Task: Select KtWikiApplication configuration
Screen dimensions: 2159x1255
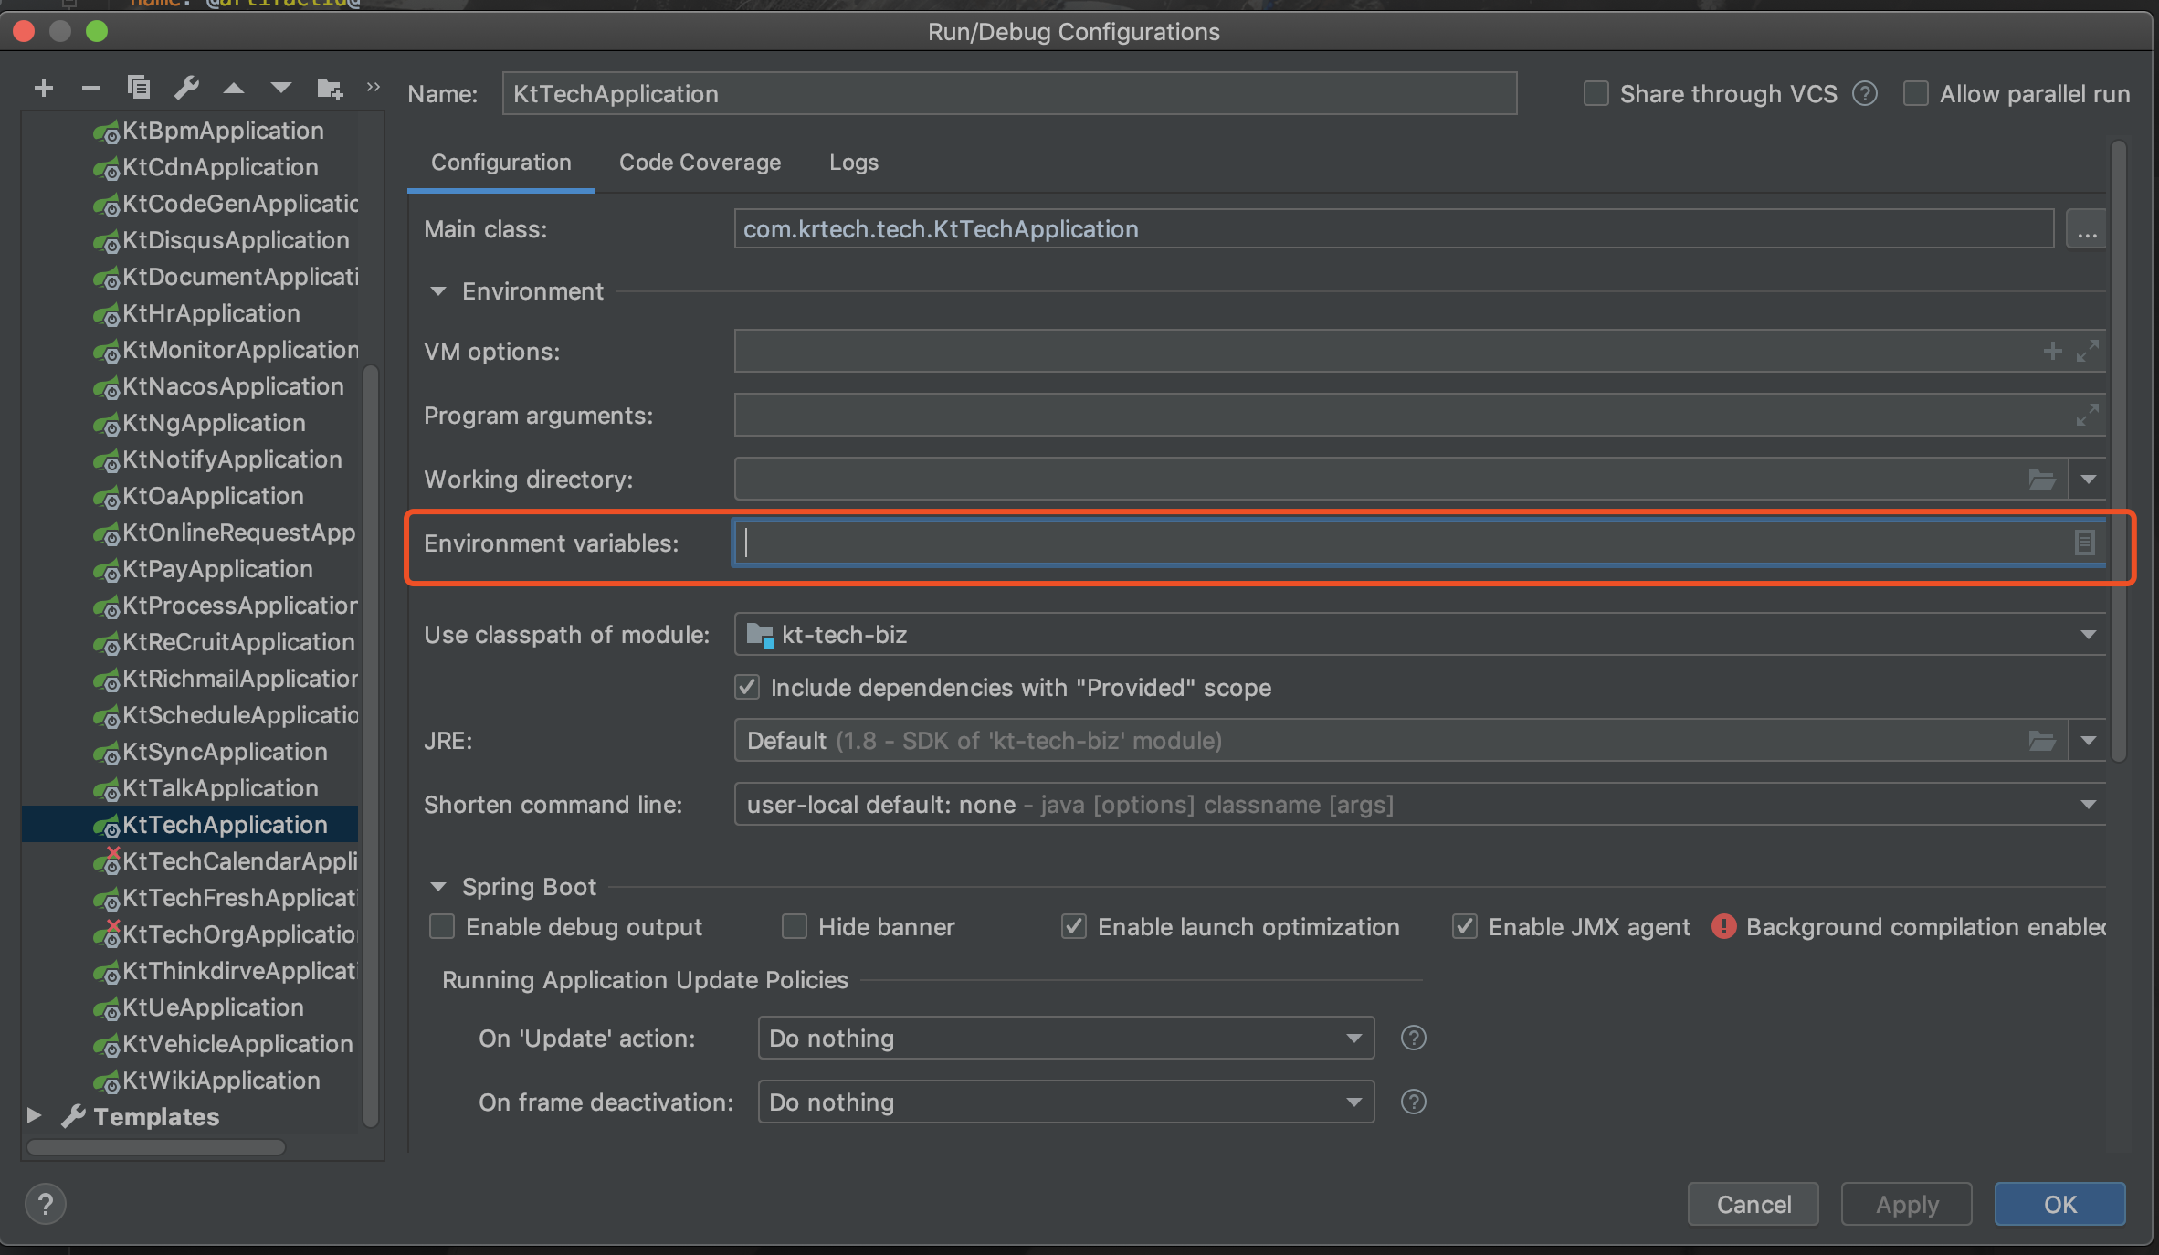Action: click(x=190, y=1081)
